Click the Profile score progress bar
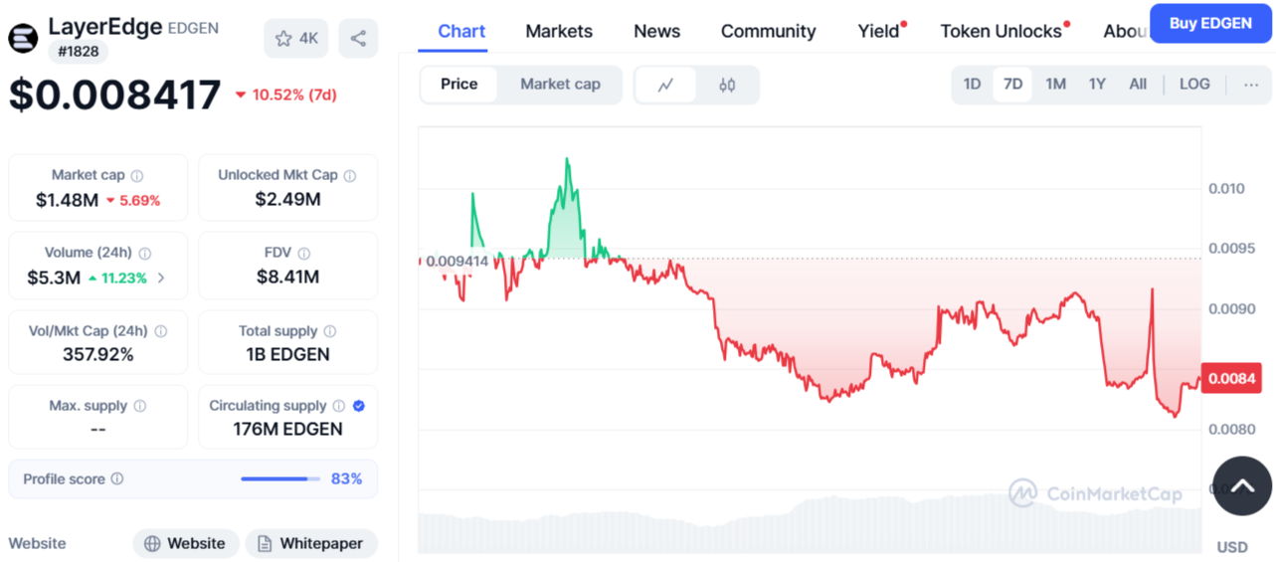1276x562 pixels. [x=279, y=479]
